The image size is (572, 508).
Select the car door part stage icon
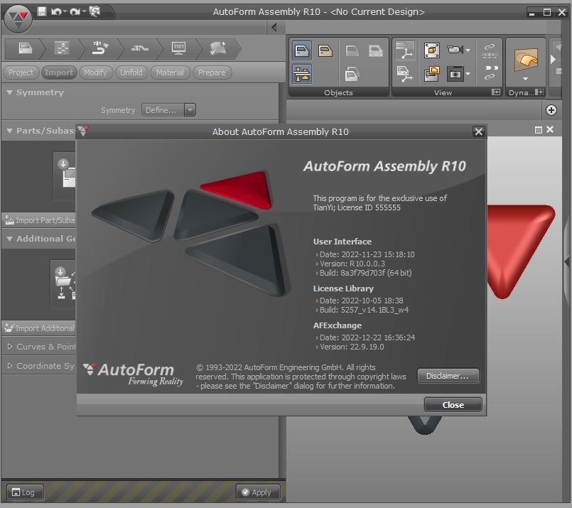25,48
